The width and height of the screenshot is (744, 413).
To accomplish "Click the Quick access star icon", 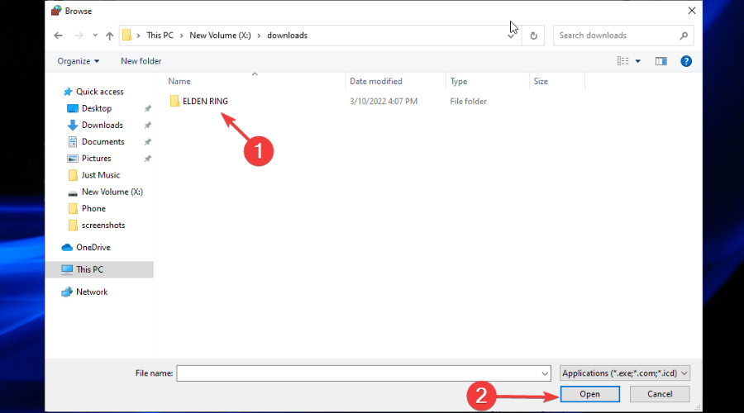I will click(x=68, y=92).
